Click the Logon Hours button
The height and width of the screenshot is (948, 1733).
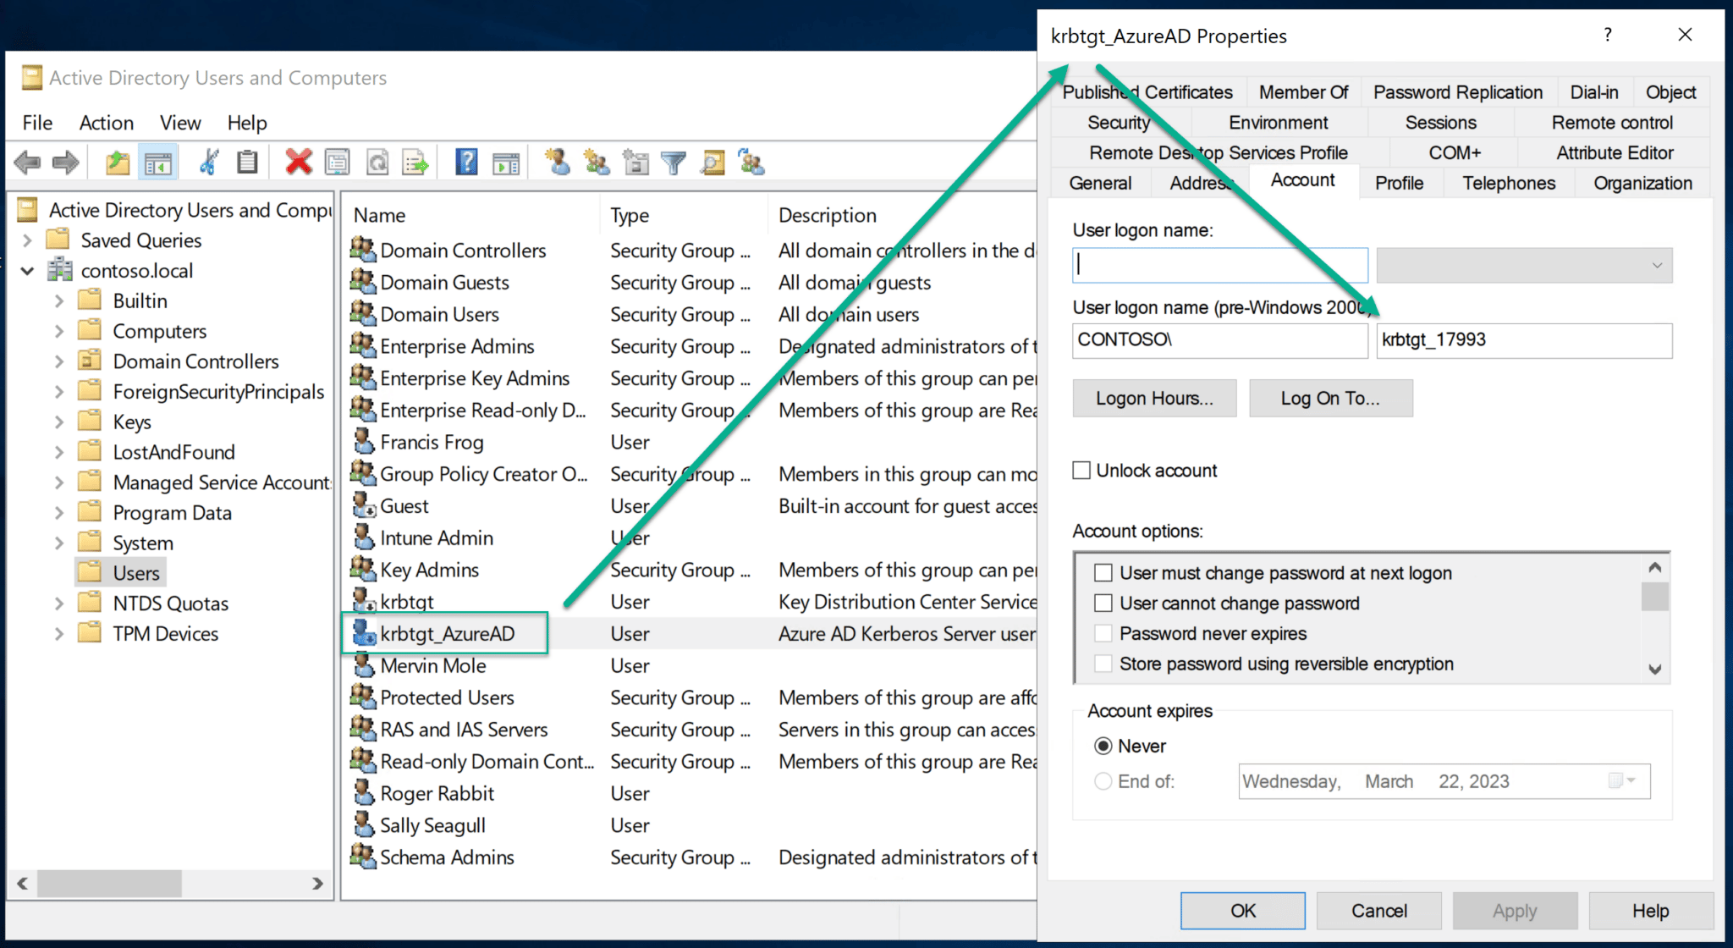coord(1154,398)
